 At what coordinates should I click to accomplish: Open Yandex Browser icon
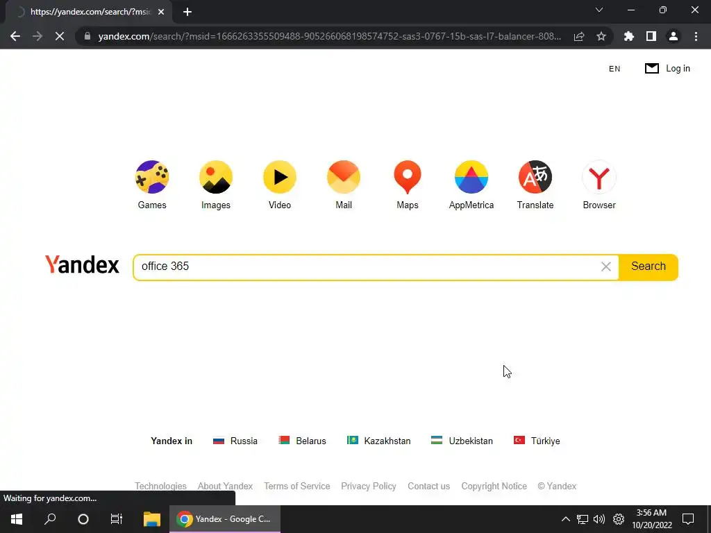tap(599, 177)
